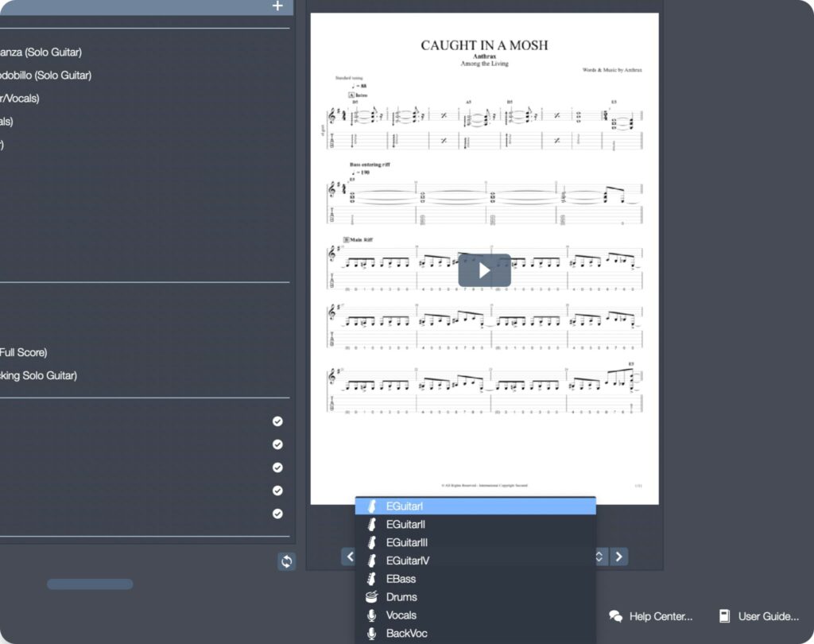
Task: Click the microphone icon beside Vocals
Action: click(372, 615)
